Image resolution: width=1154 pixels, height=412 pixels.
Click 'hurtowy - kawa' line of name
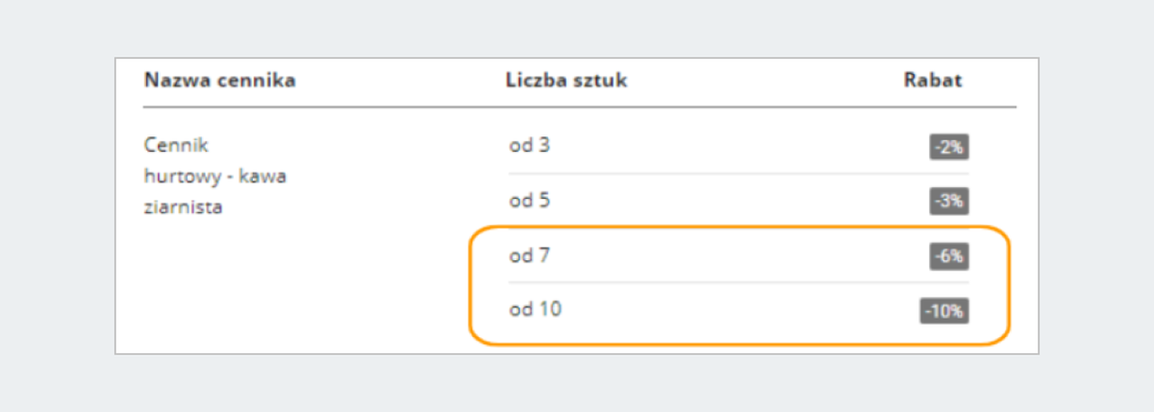point(215,177)
